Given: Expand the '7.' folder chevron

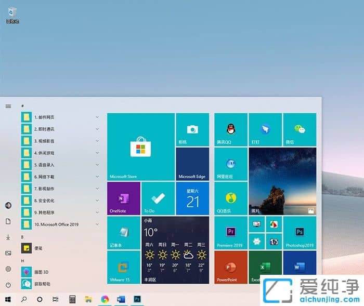Looking at the screenshot, I should click(98, 189).
